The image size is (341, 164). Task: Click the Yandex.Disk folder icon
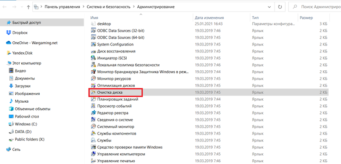pos(9,53)
